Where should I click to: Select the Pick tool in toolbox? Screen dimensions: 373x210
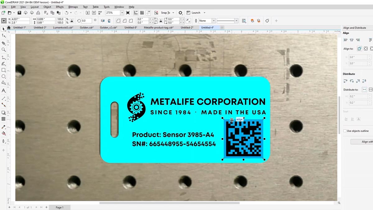[x=3, y=29]
